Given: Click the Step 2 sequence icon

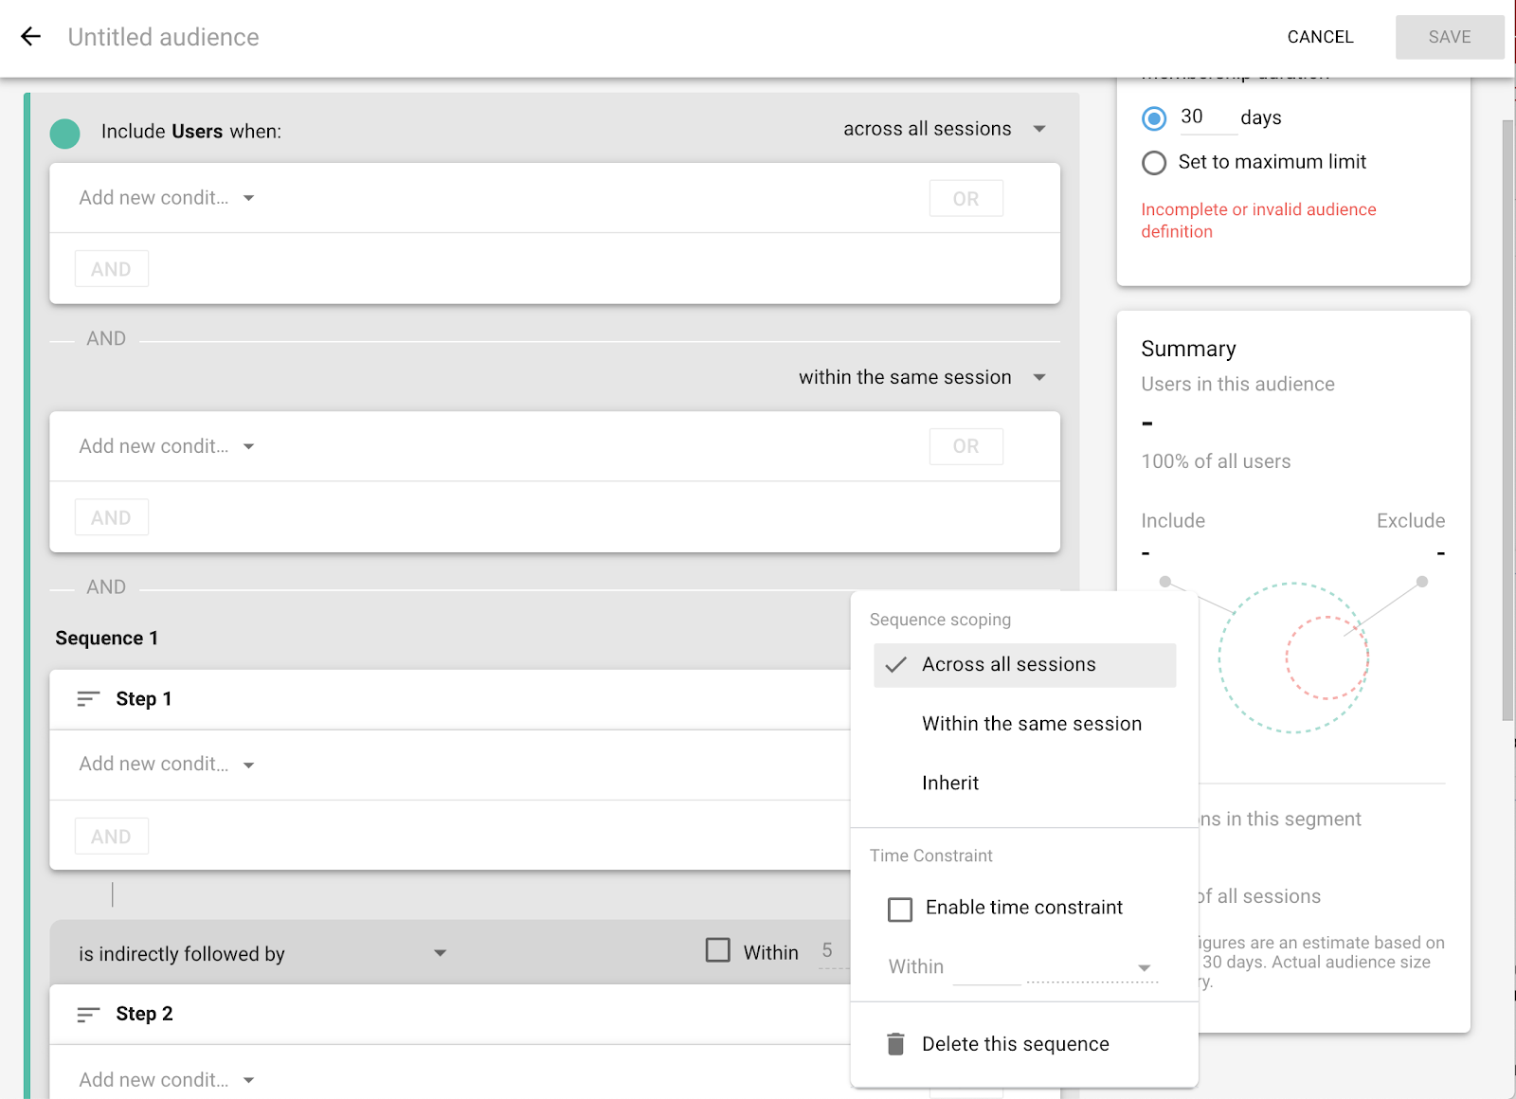Looking at the screenshot, I should click(88, 1015).
